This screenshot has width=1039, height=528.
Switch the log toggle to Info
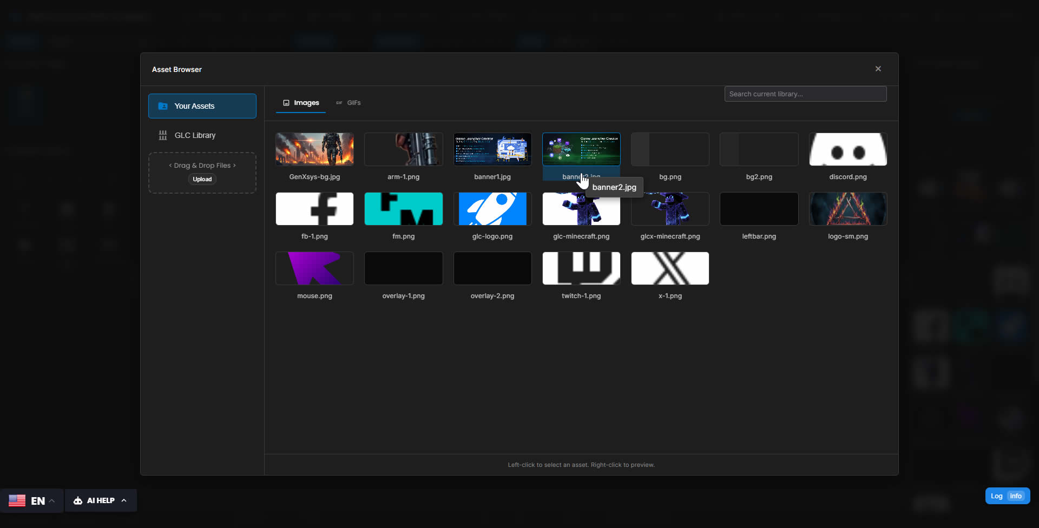(x=1016, y=496)
